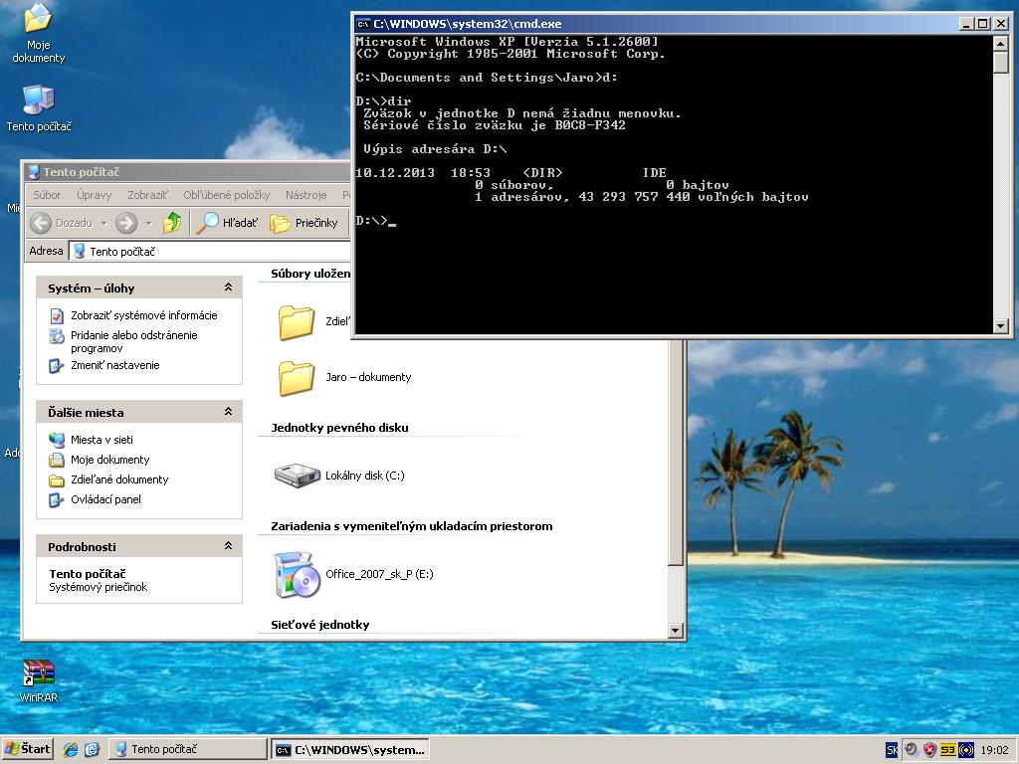Click the Hľadať search toolbar button
This screenshot has width=1019, height=764.
click(227, 223)
